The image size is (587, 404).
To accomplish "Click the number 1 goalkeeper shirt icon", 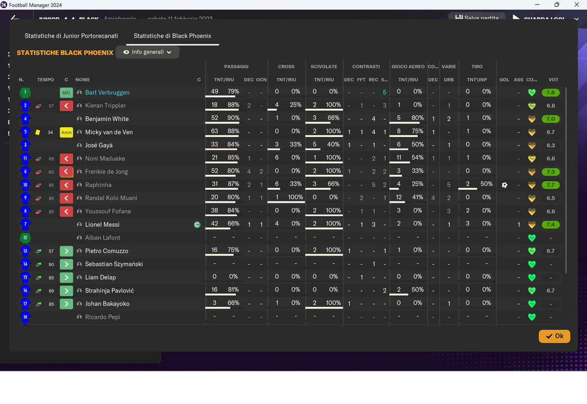I will [x=25, y=92].
